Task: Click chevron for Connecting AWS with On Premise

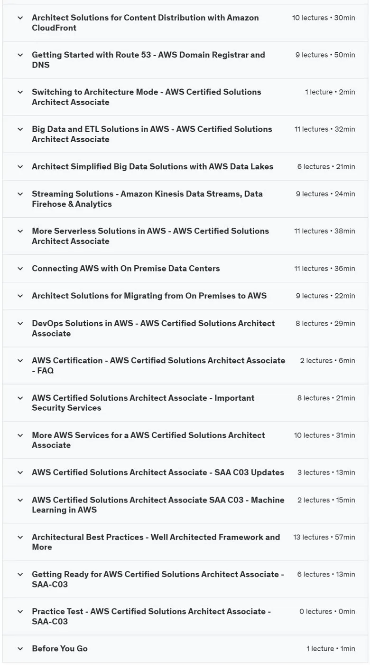Action: 20,269
